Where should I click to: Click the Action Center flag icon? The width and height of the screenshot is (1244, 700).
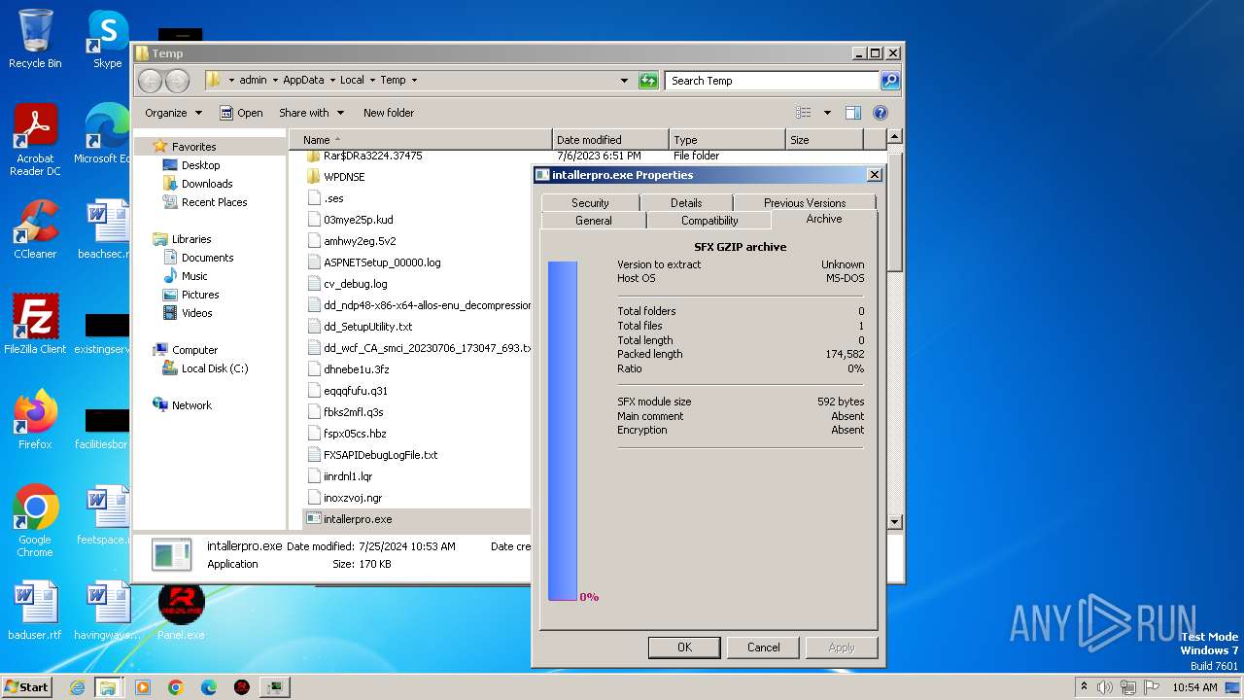coord(1152,687)
